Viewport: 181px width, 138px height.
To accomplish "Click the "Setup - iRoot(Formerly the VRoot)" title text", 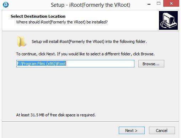I will pos(90,5).
